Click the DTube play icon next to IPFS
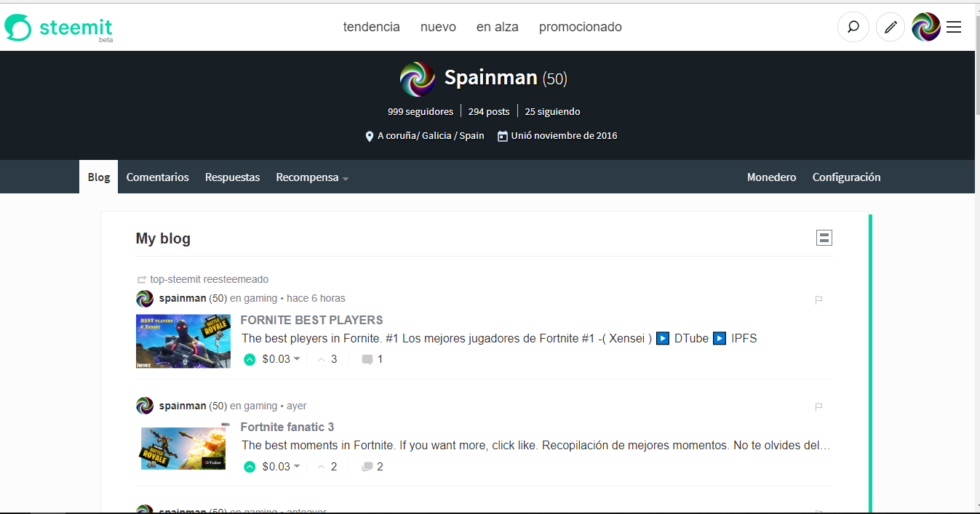 click(719, 338)
